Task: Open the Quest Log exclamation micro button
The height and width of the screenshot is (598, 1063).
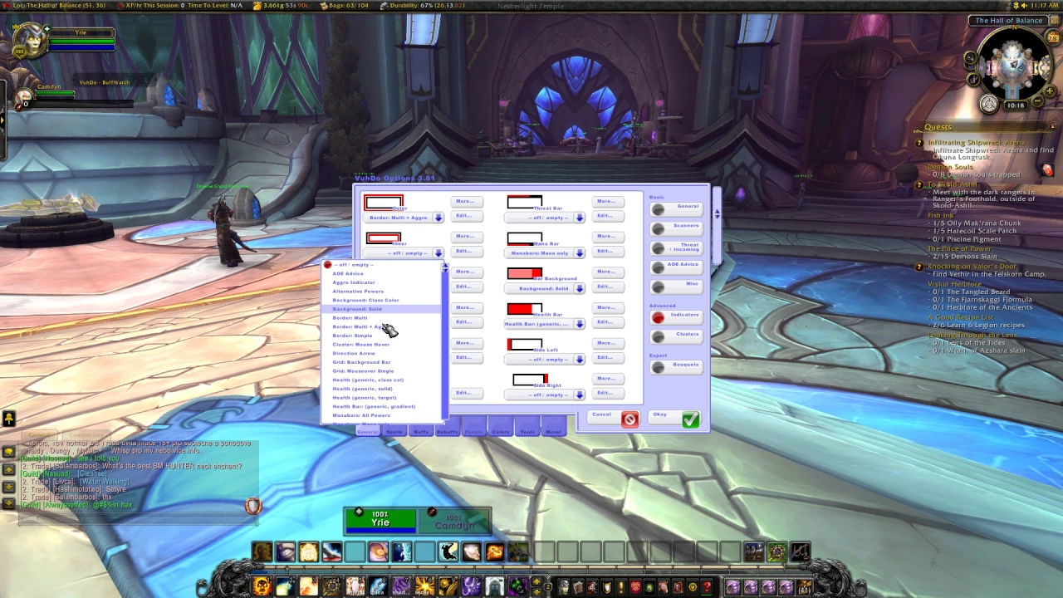Action: tap(621, 586)
